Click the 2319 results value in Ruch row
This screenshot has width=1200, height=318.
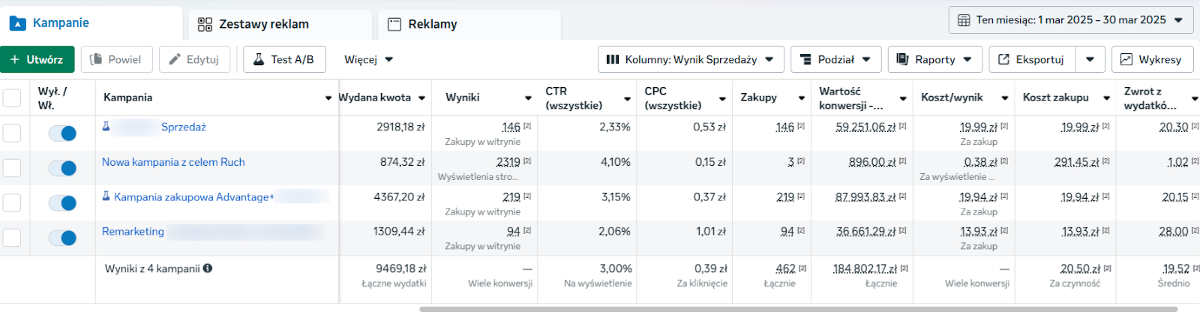(x=508, y=162)
